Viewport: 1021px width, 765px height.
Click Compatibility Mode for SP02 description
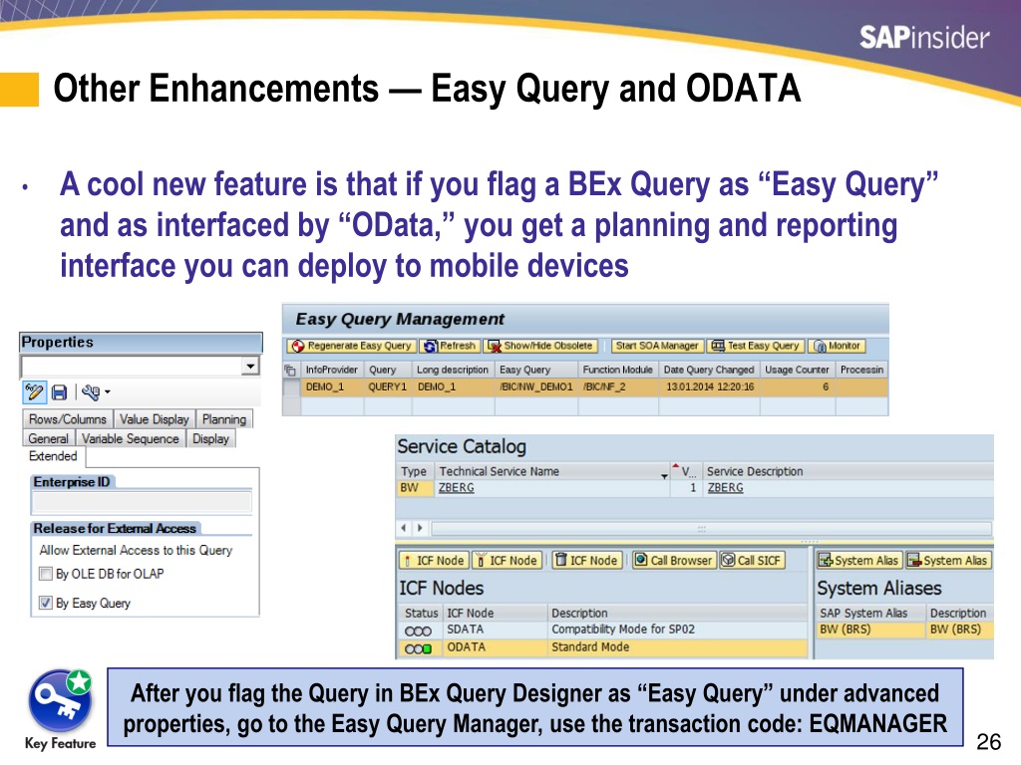point(623,630)
